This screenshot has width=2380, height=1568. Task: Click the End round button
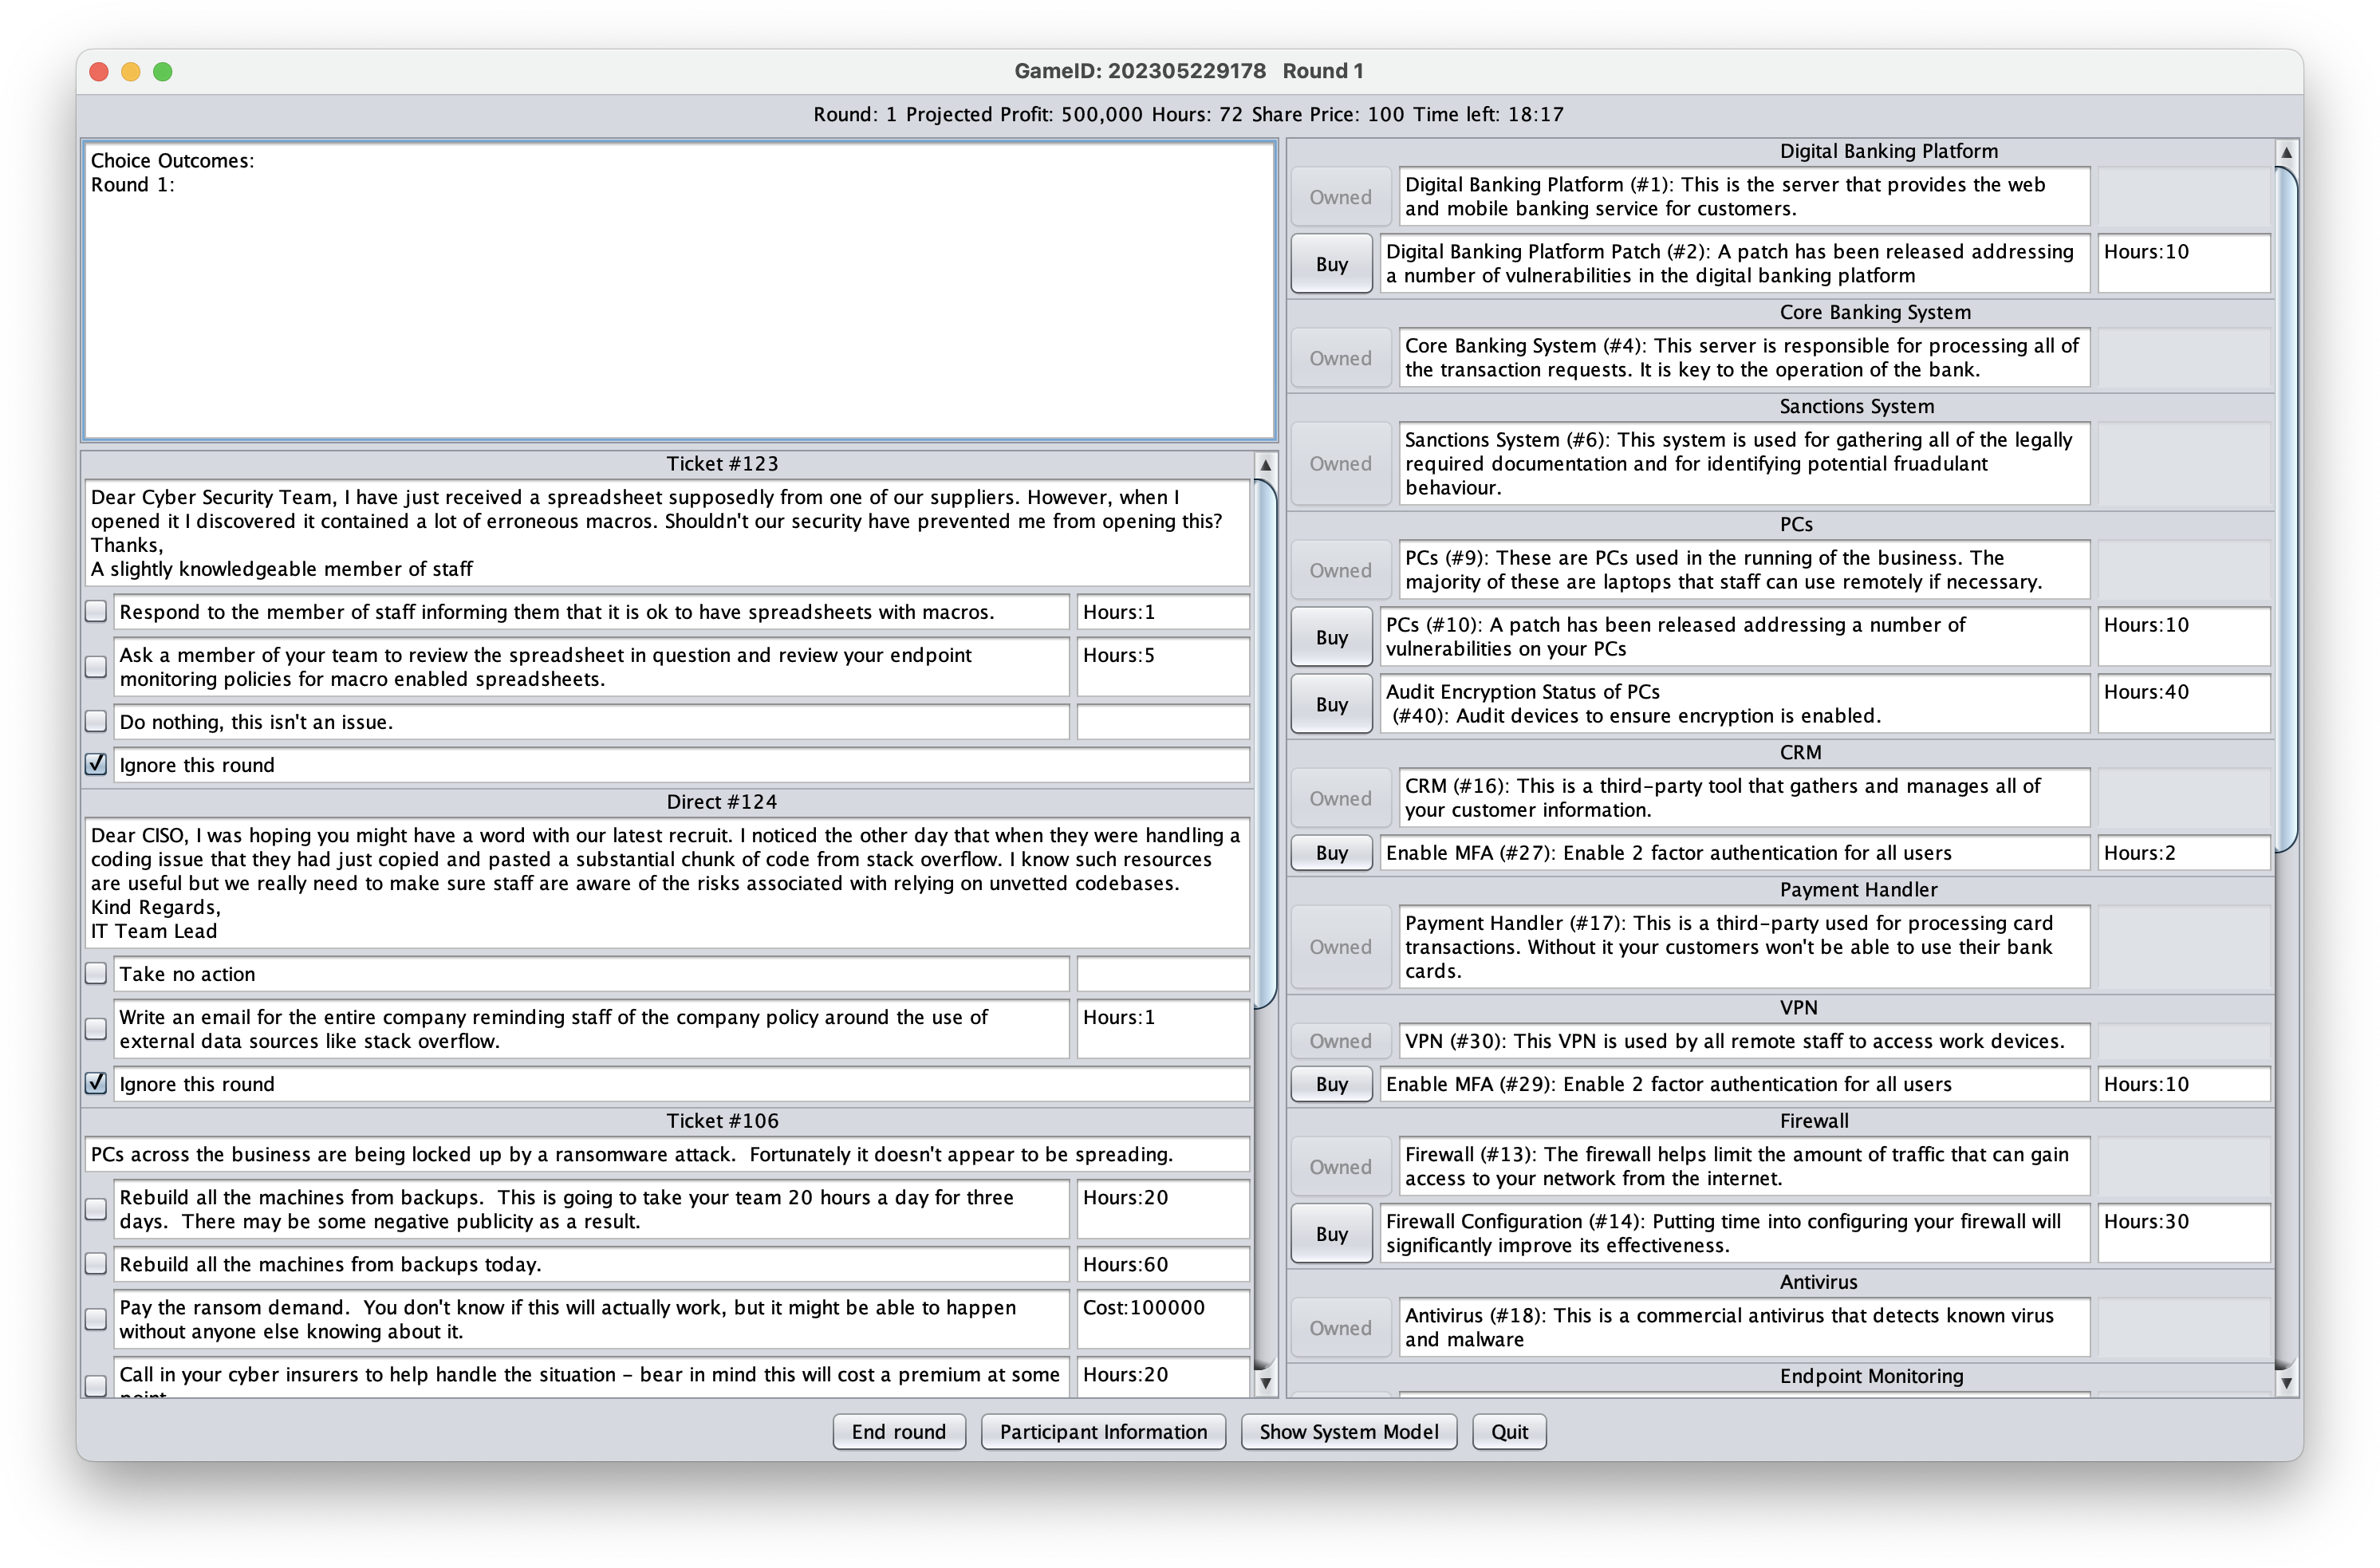point(898,1432)
